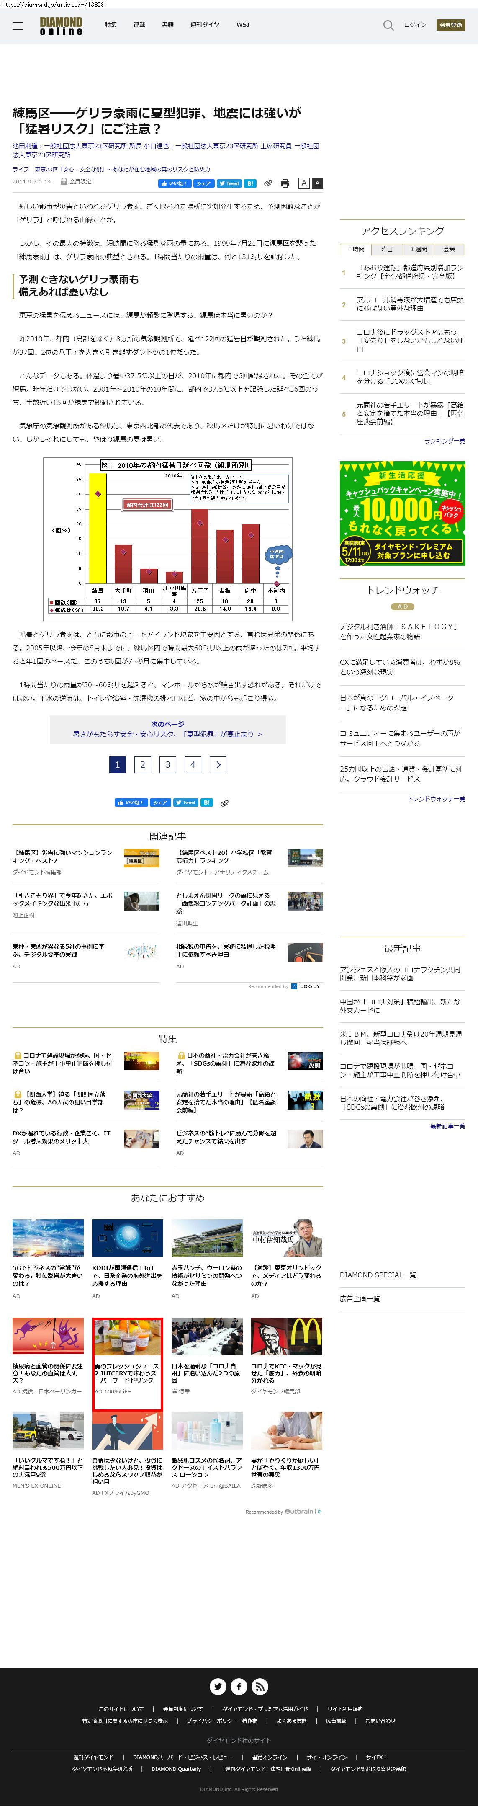Copy article link with chain icon
The image size is (478, 1814).
(x=268, y=183)
